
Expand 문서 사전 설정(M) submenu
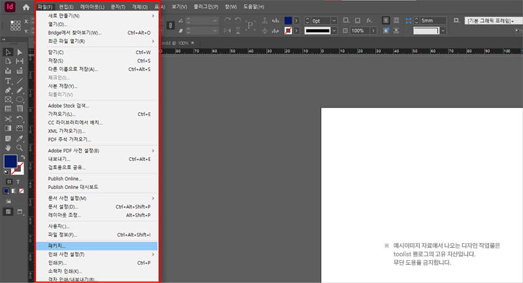(153, 198)
